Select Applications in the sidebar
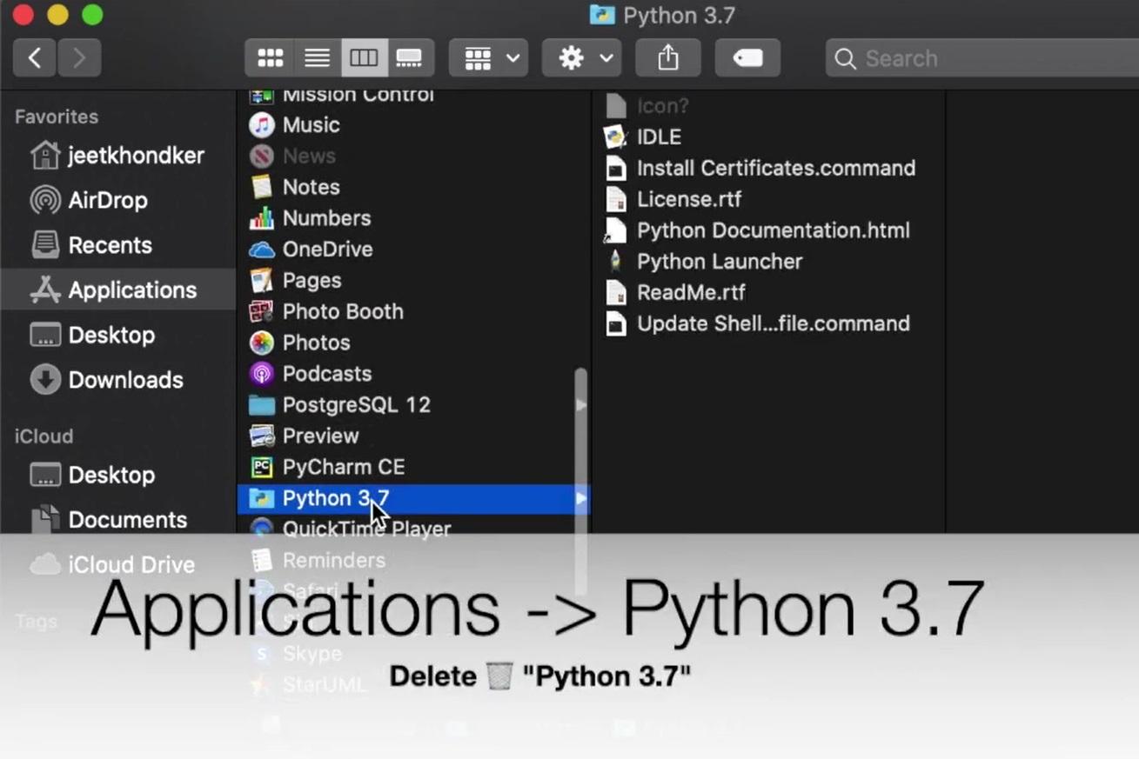 coord(117,290)
